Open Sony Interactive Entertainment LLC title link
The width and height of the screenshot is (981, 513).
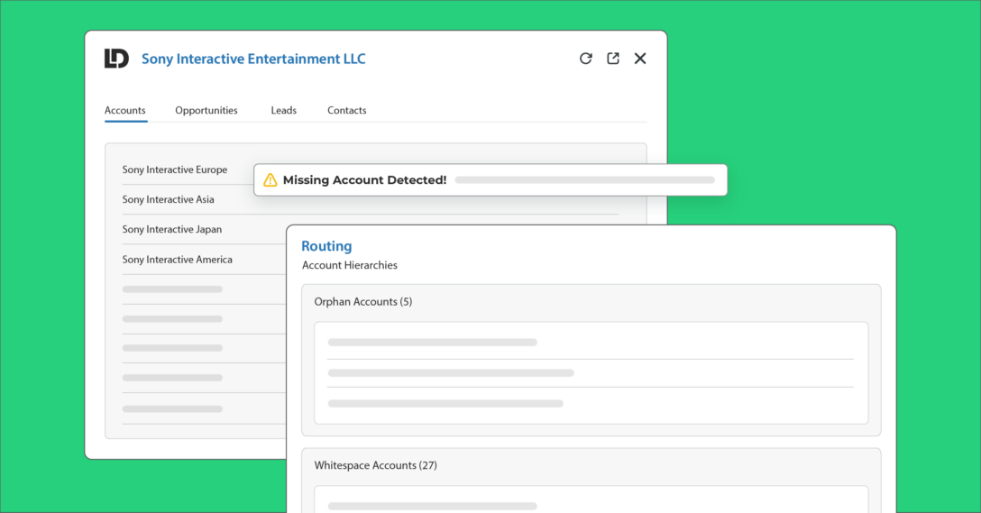pyautogui.click(x=253, y=59)
